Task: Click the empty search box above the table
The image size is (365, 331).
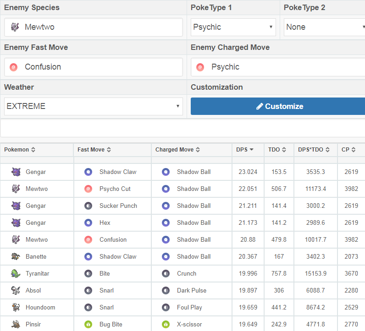Action: pos(182,128)
